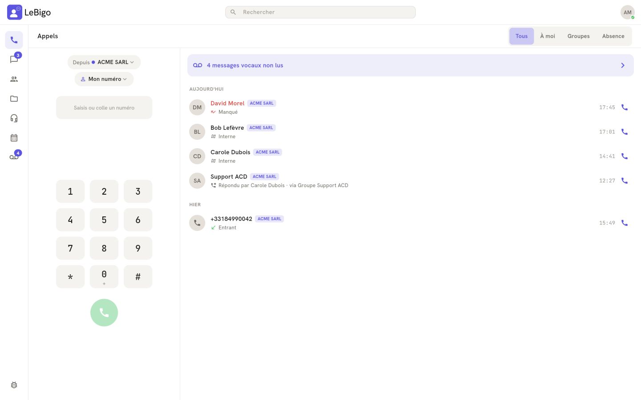Dial digit 1 on keypad
641x400 pixels.
(70, 192)
